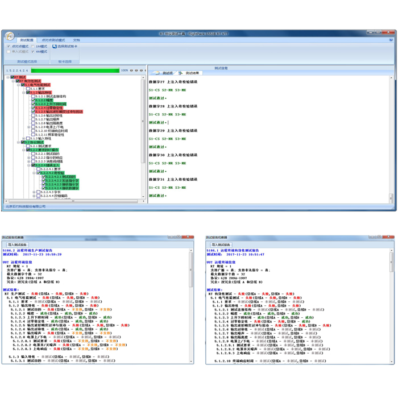Click 数据字31 上注入奇校验错误 result line
Image resolution: width=398 pixels, height=398 pixels.
click(173, 180)
